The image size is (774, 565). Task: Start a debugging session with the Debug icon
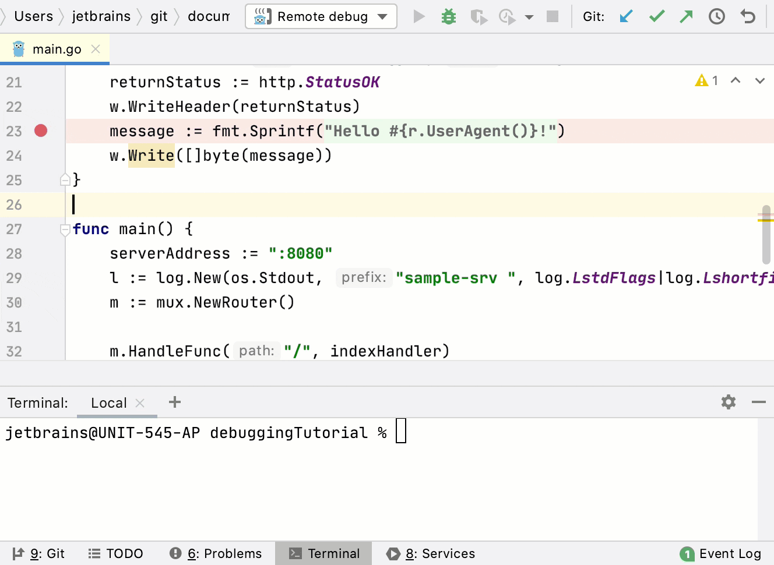pyautogui.click(x=448, y=16)
